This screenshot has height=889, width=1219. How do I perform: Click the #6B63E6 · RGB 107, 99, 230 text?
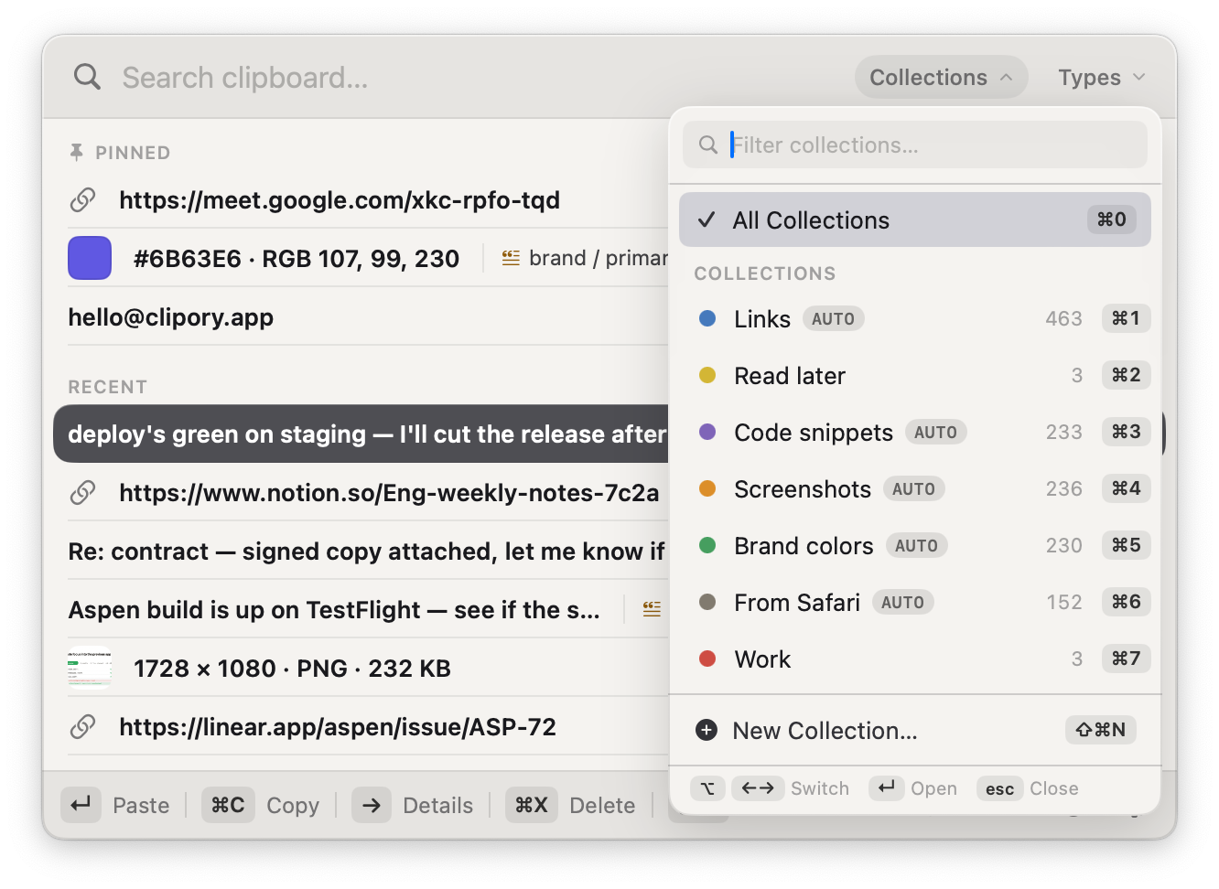[x=297, y=259]
